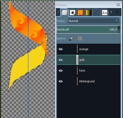
Task: Close the Ebenen panel
Action: (118, 5)
